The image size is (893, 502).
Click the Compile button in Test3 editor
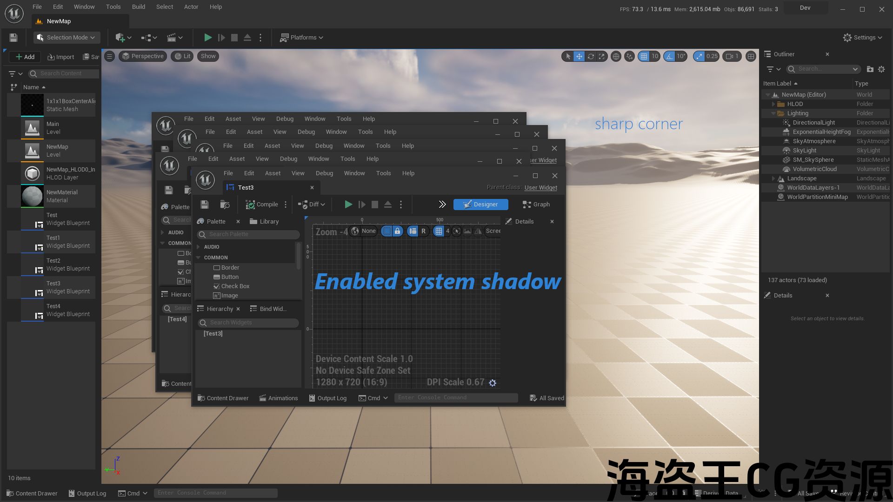262,205
